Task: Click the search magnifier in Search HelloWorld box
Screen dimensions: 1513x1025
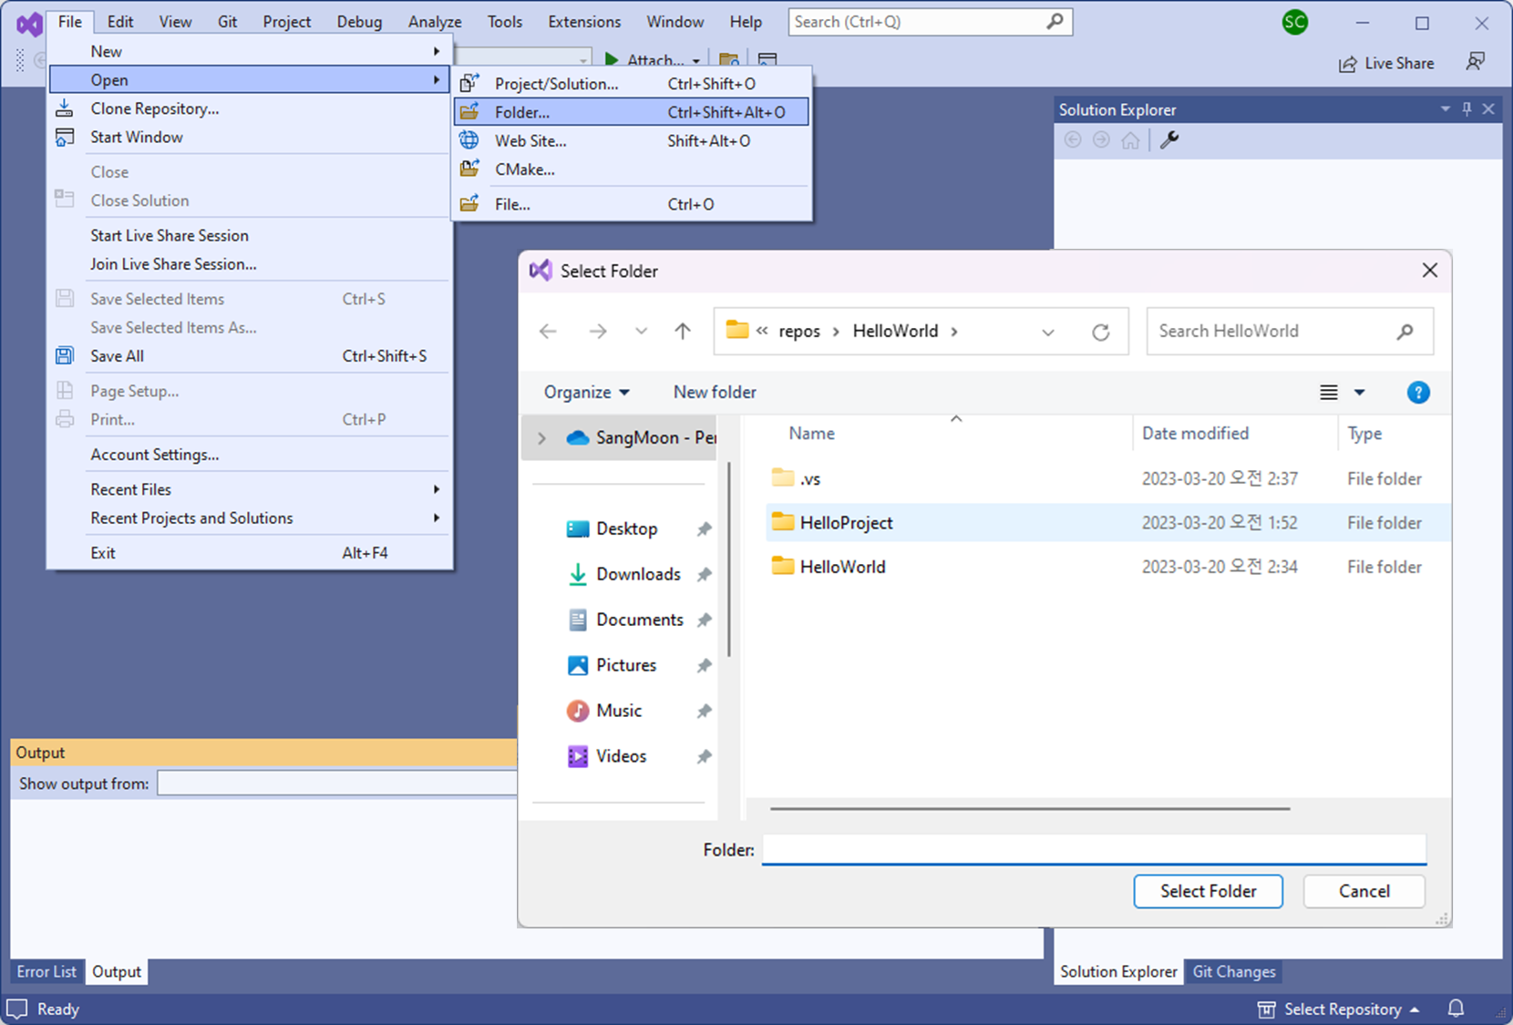Action: pyautogui.click(x=1405, y=332)
